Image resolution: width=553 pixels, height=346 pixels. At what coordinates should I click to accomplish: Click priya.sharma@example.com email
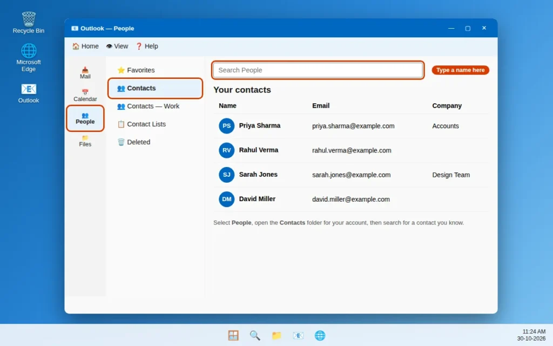click(x=353, y=126)
